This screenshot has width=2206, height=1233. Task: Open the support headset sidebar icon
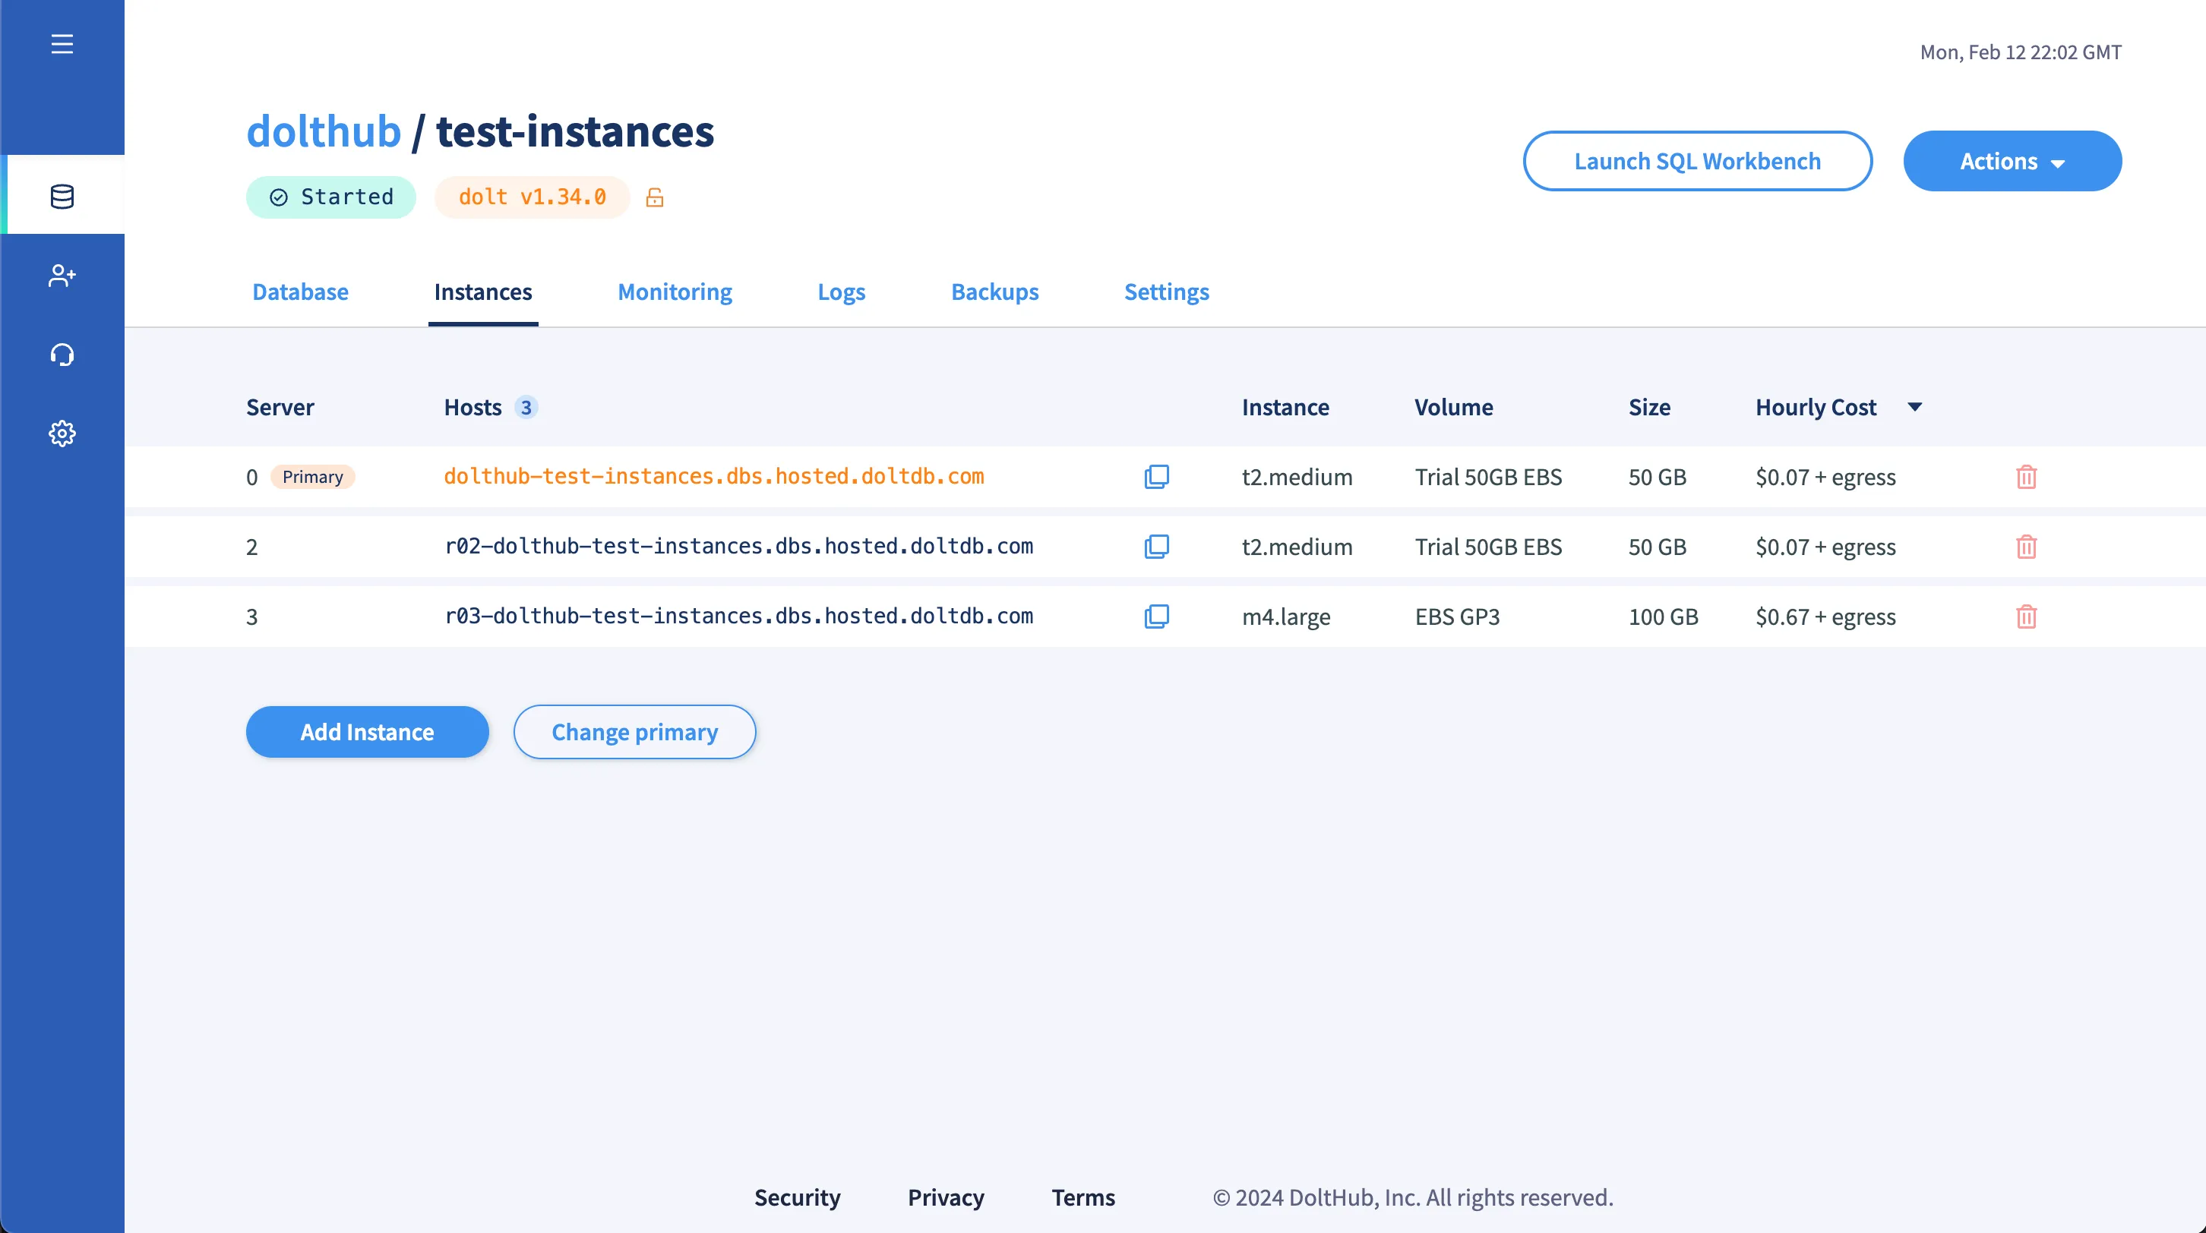62,355
